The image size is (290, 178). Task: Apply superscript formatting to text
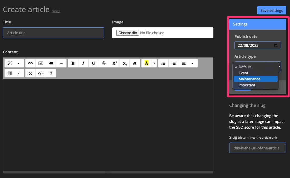click(x=114, y=63)
